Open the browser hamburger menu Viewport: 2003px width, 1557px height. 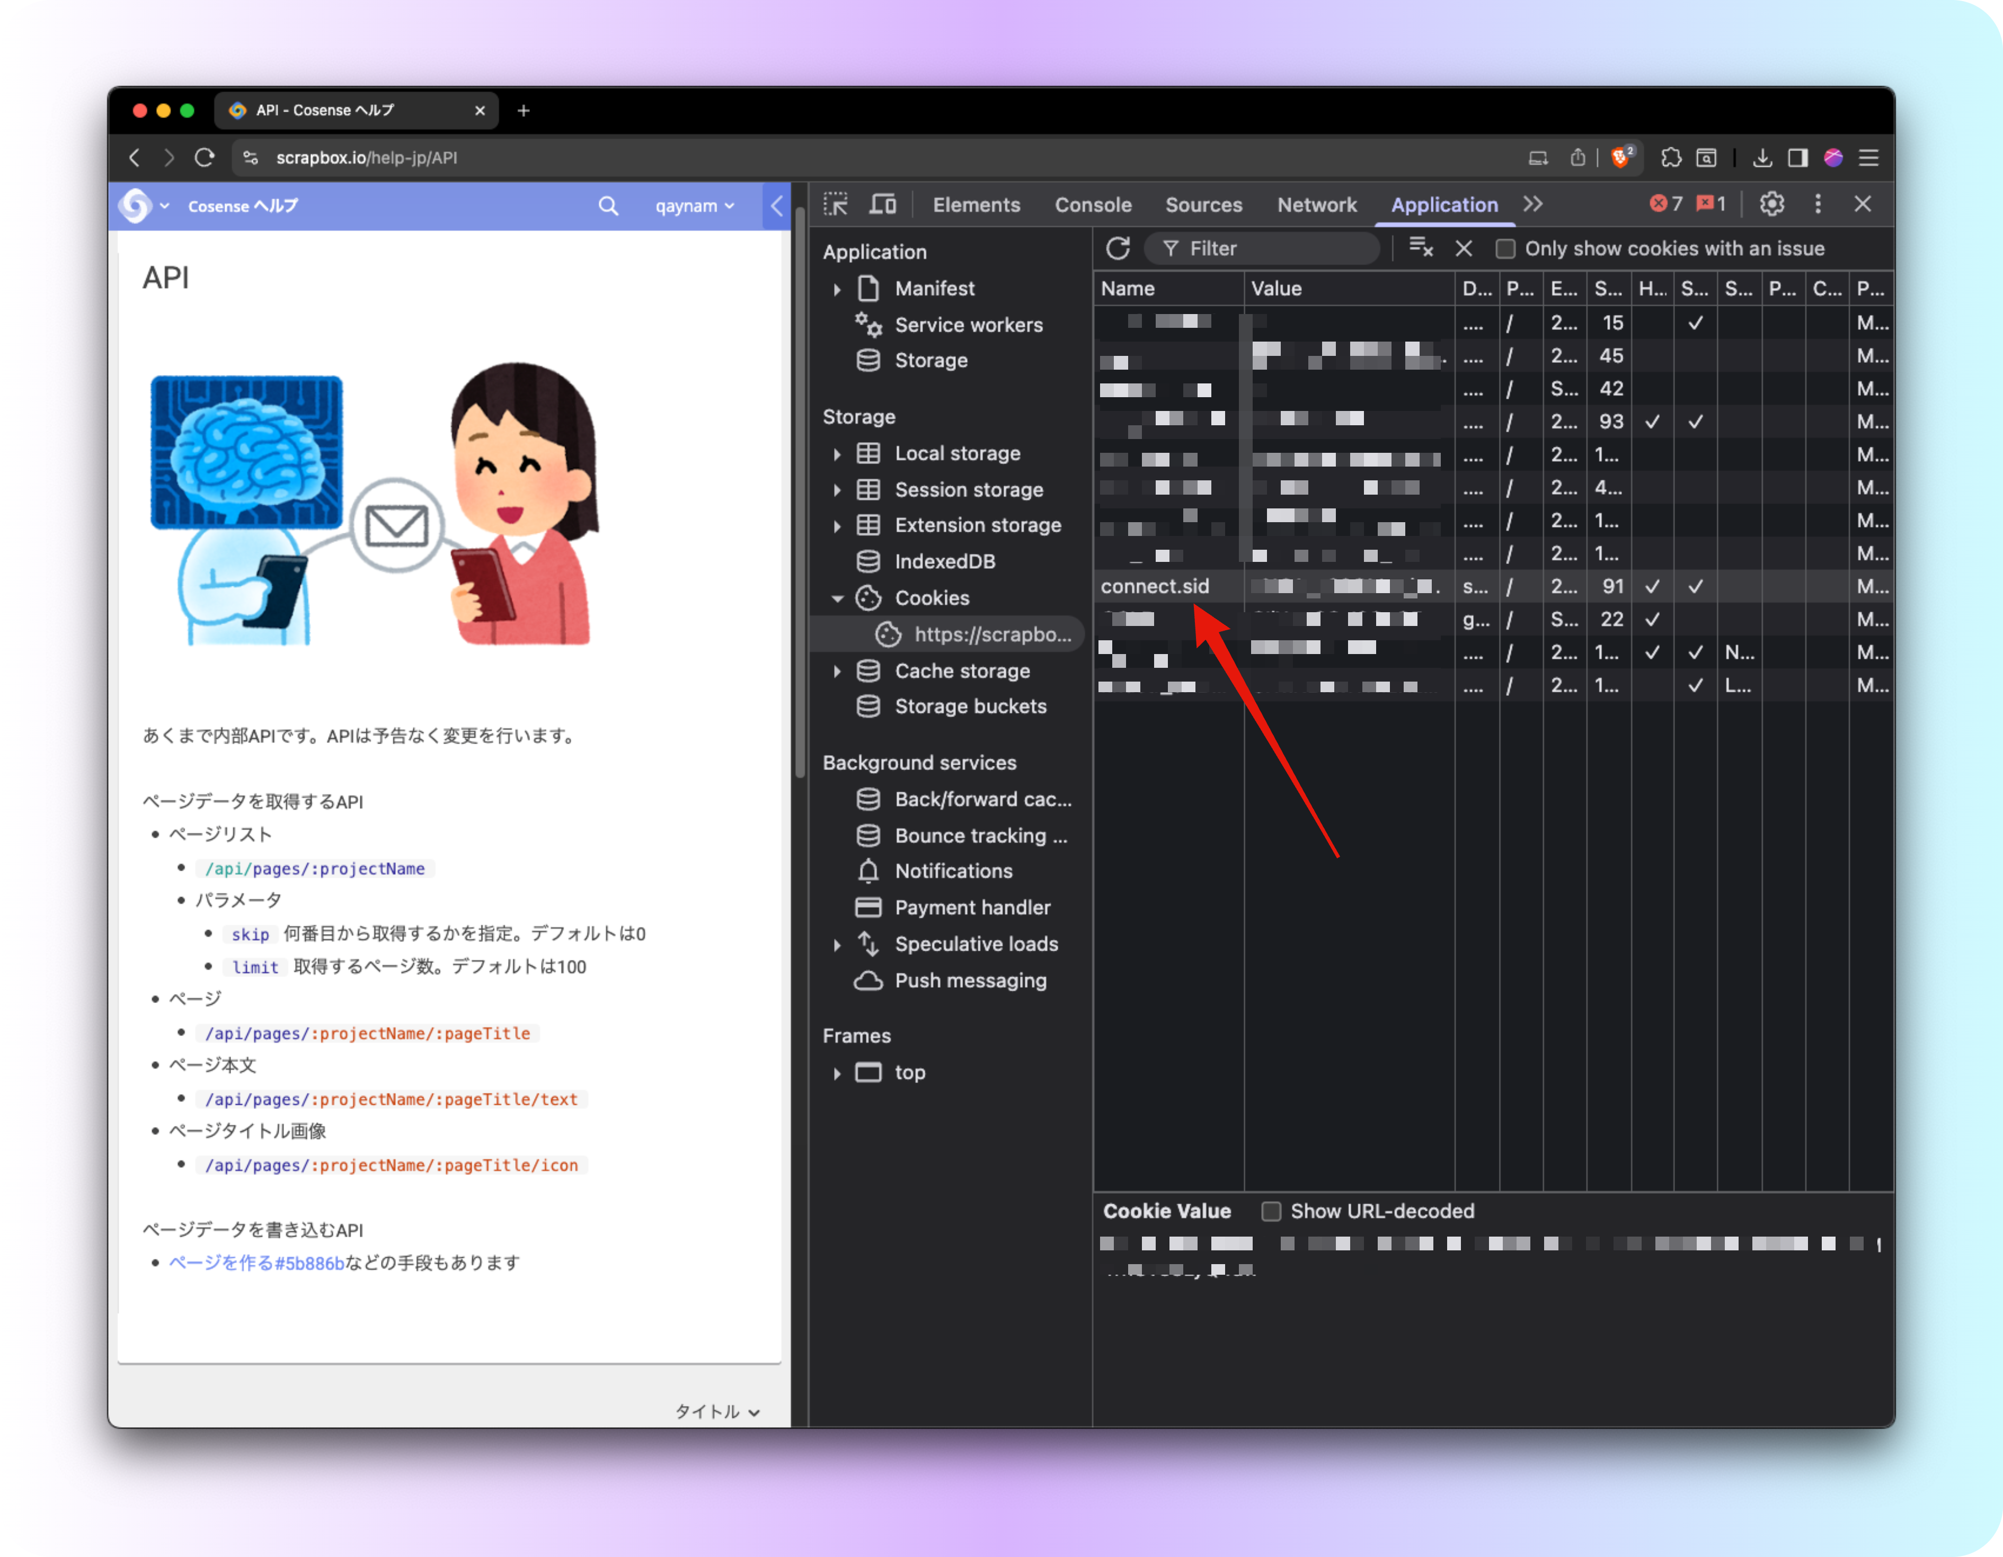pos(1868,158)
